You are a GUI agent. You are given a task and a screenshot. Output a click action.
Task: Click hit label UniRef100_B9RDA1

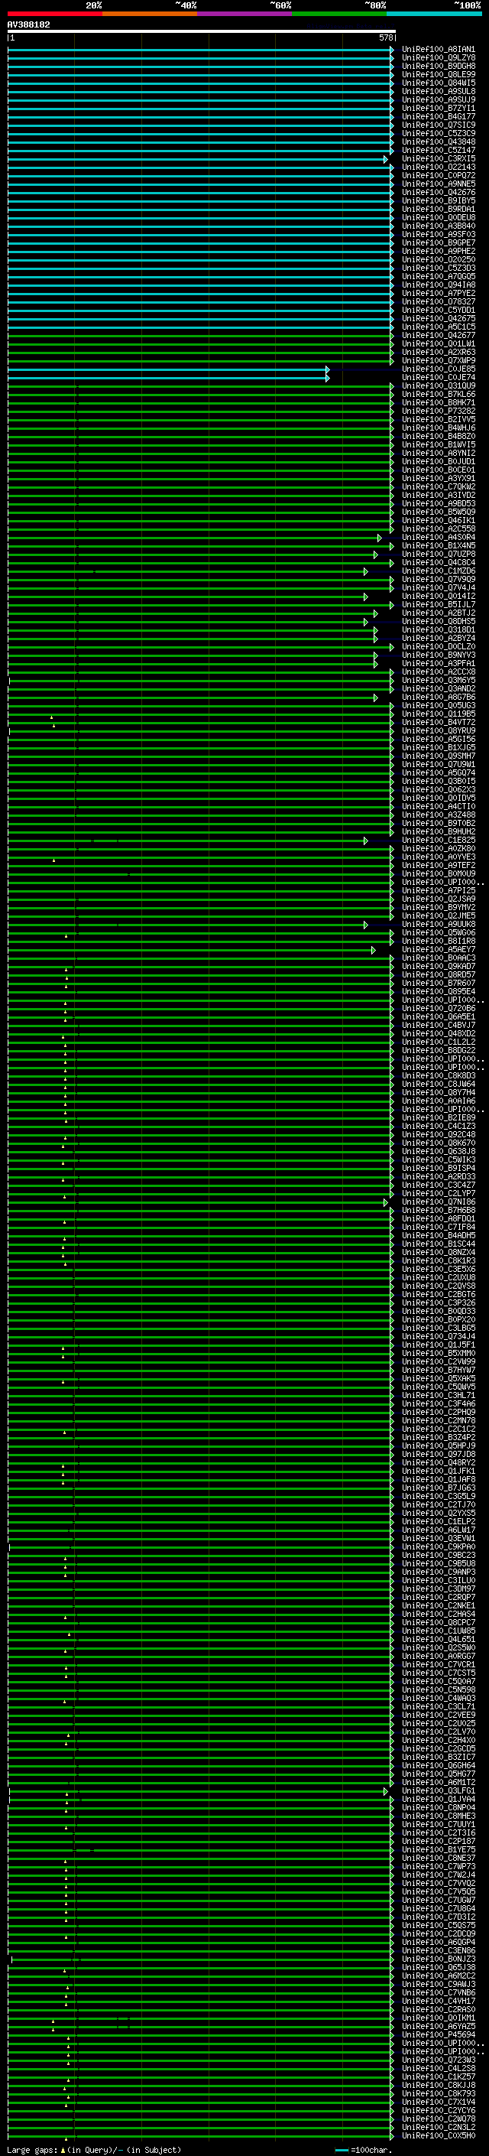(438, 210)
